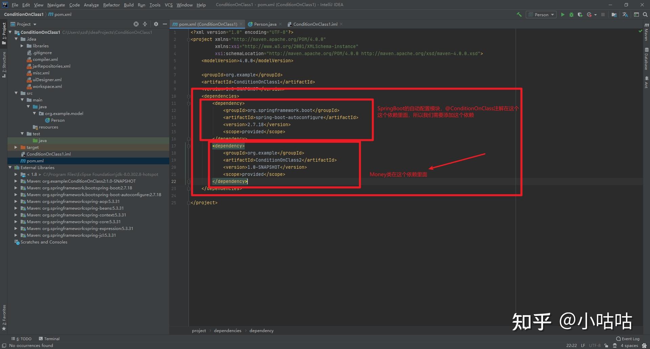Click the Translate icon in toolbar
650x349 pixels.
625,15
